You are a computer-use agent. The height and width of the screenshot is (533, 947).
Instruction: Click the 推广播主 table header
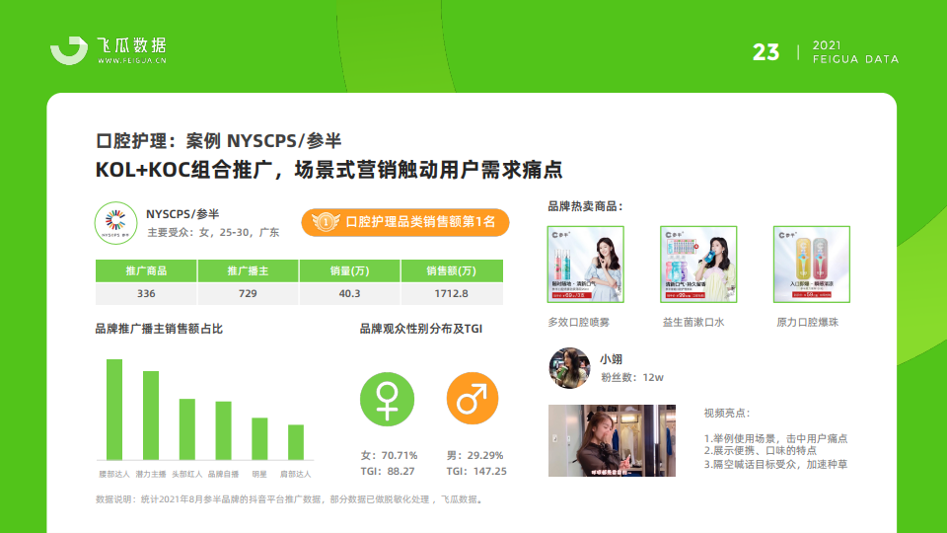point(248,270)
